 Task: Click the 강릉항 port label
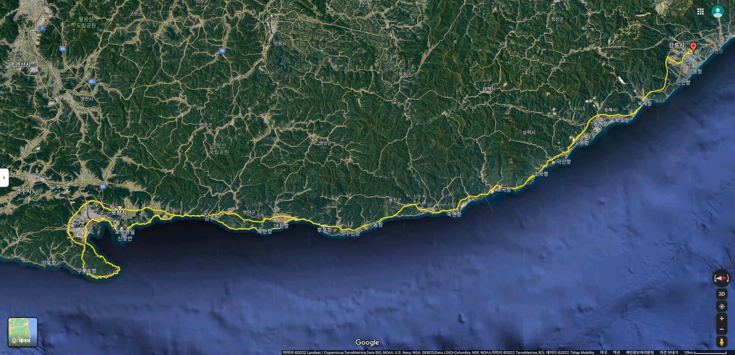[694, 72]
